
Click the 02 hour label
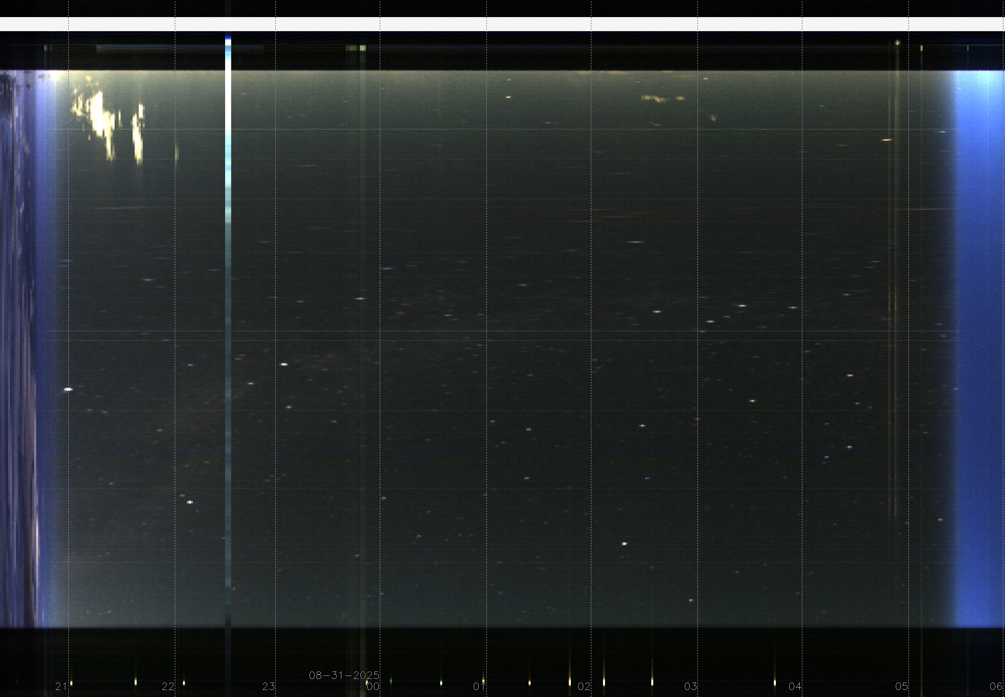(x=584, y=687)
